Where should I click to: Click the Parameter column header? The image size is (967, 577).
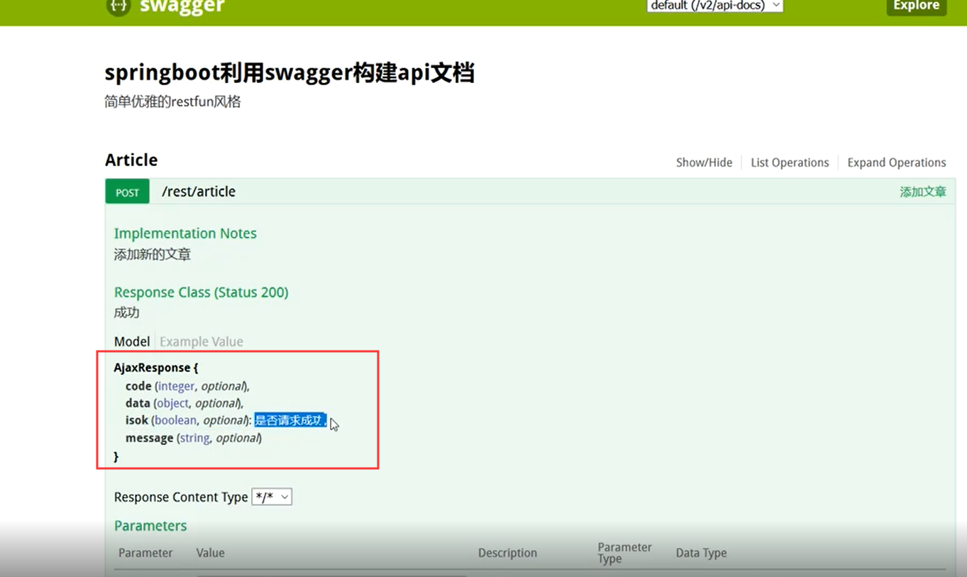click(145, 553)
